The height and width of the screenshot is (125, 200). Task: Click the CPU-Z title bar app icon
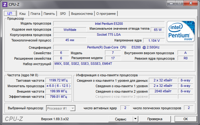pyautogui.click(x=5, y=4)
